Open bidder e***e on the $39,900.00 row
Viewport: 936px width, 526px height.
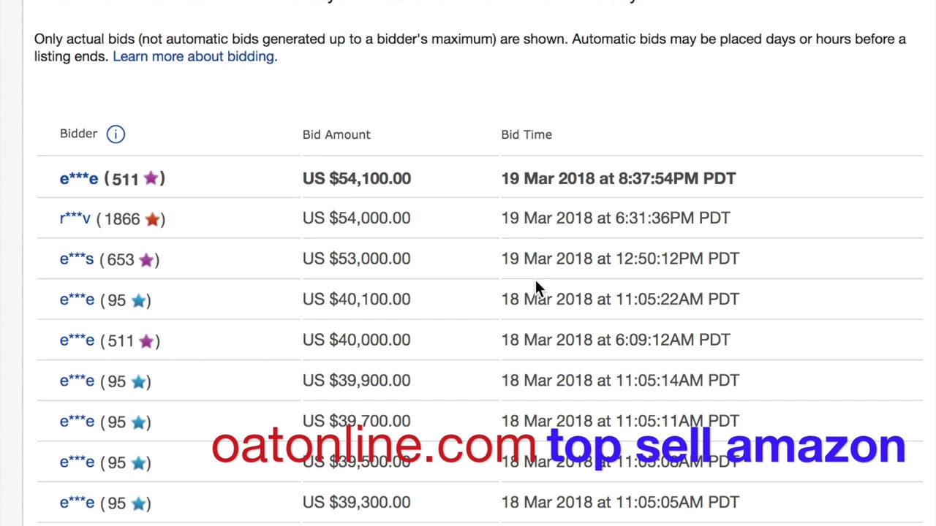point(77,381)
